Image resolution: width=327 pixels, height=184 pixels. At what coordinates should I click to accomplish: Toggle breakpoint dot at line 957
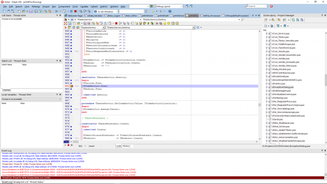point(71,72)
